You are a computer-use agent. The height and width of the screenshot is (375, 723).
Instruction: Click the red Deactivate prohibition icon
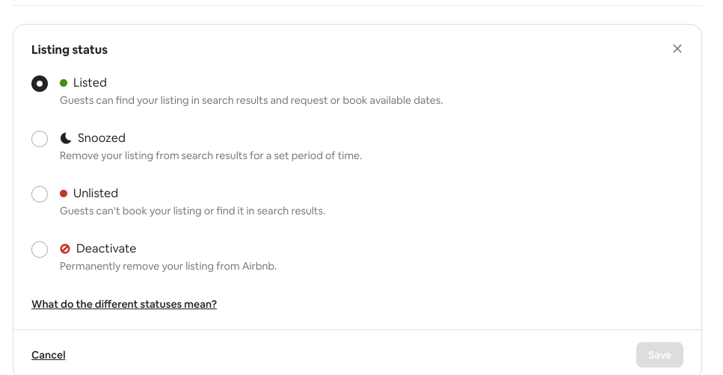pos(65,249)
